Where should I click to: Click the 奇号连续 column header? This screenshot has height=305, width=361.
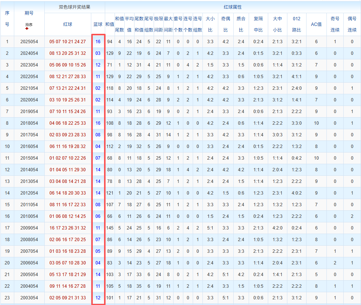pos(335,24)
